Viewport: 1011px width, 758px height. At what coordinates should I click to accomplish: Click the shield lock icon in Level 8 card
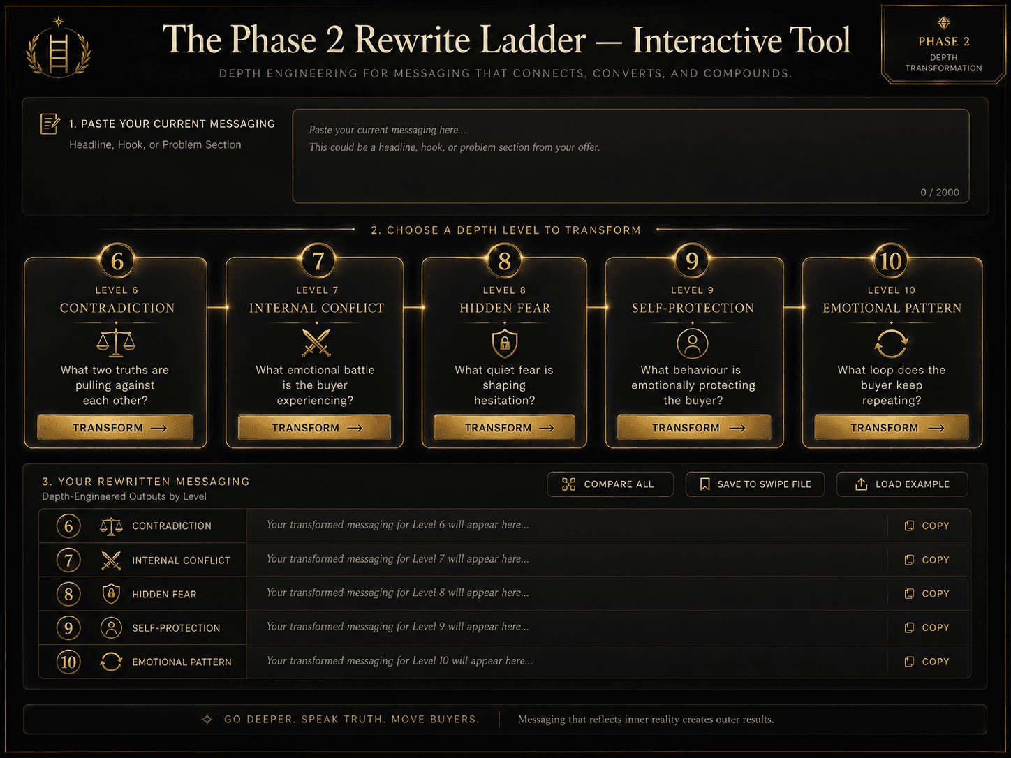point(505,343)
